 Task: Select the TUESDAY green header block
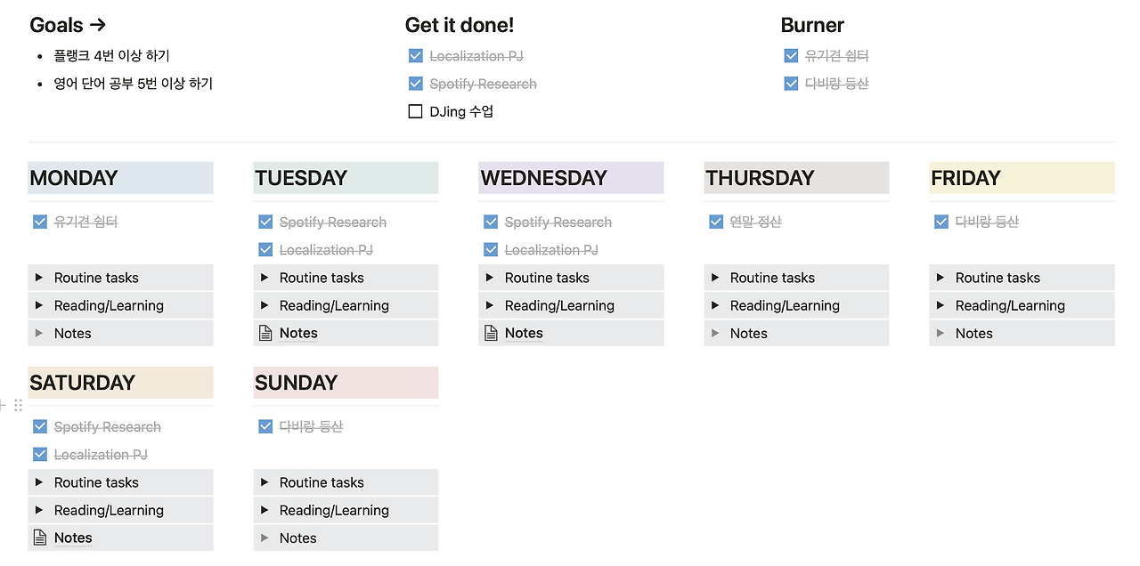tap(346, 178)
